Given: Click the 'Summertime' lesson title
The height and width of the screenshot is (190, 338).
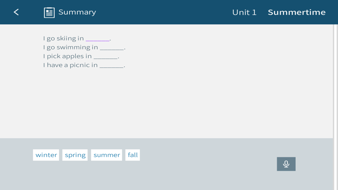Looking at the screenshot, I should point(297,12).
